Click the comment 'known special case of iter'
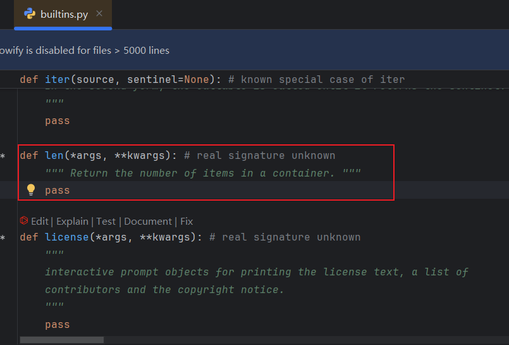 (317, 80)
